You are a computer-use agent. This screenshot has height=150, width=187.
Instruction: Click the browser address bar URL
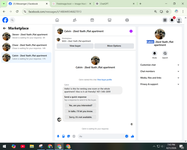coord(55,12)
